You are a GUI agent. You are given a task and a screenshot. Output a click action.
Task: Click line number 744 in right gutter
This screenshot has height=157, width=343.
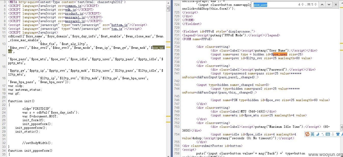pyautogui.click(x=177, y=88)
